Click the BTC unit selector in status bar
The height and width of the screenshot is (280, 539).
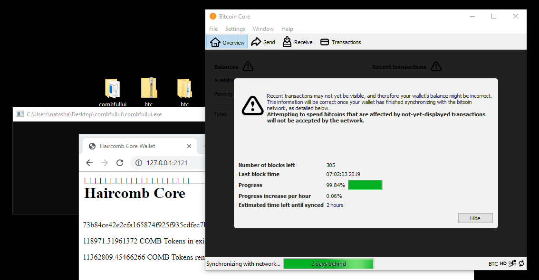493,263
